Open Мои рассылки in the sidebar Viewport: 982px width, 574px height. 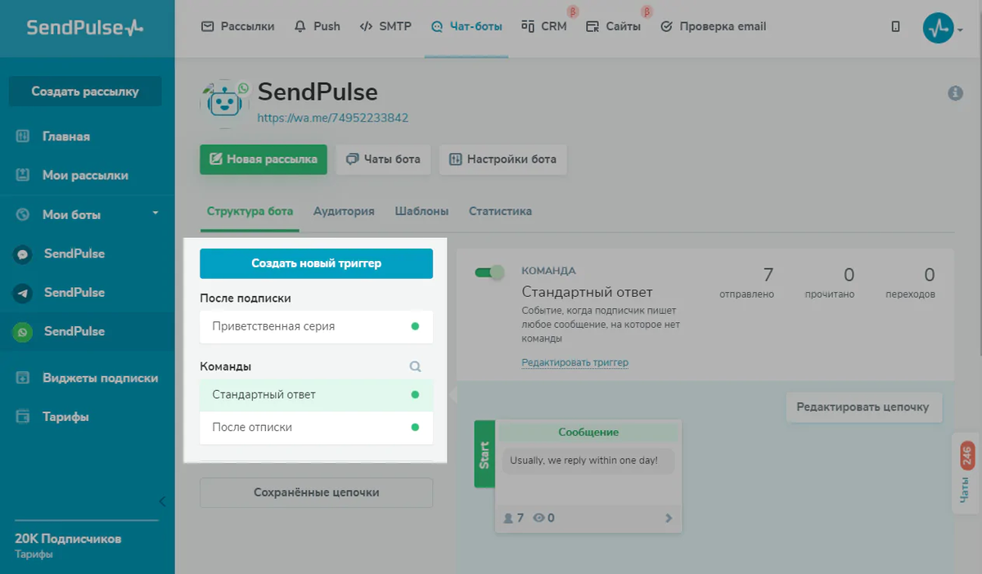(x=85, y=175)
